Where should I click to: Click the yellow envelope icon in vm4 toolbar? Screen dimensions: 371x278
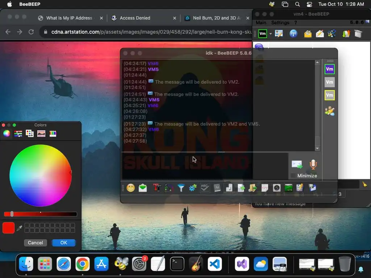click(x=308, y=34)
